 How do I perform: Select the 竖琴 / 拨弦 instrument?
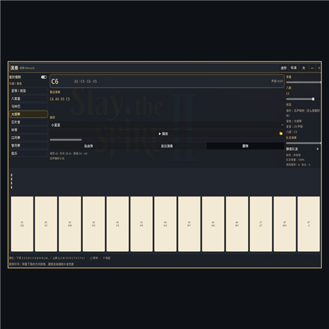(28, 91)
